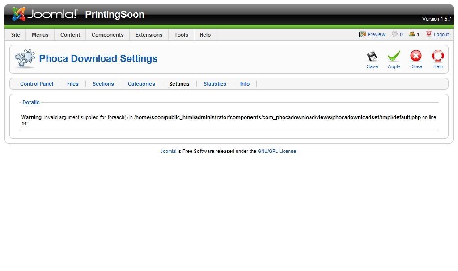
Task: Click the red Logout icon
Action: pos(428,34)
